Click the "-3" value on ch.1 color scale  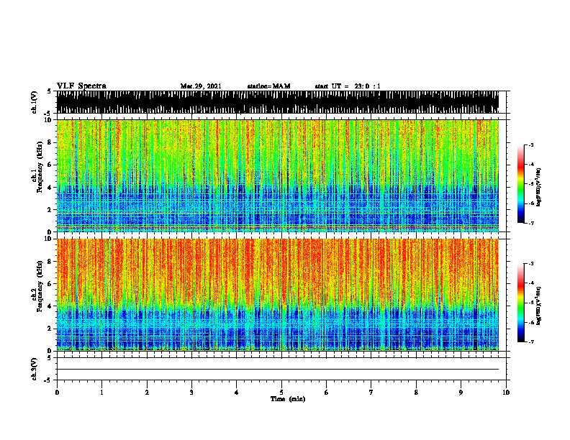click(531, 145)
